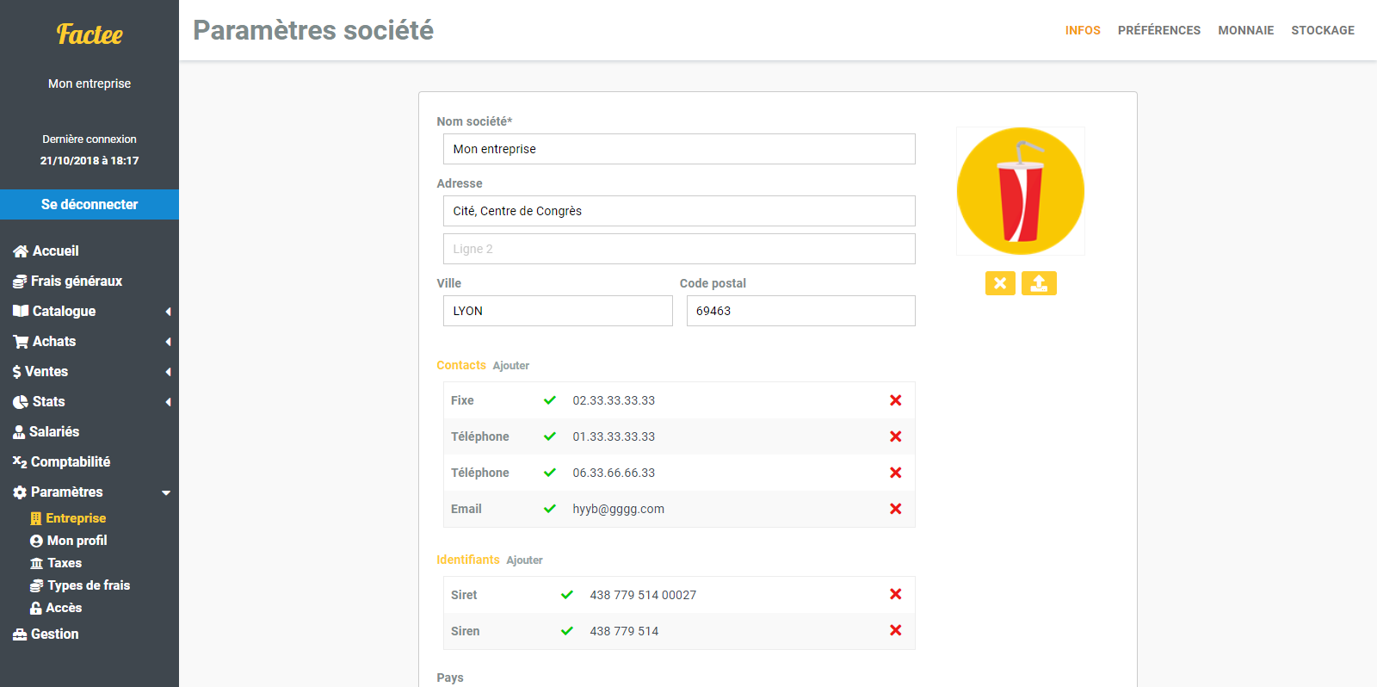Switch to the PRÉFÉRENCES tab
This screenshot has width=1377, height=687.
tap(1158, 30)
